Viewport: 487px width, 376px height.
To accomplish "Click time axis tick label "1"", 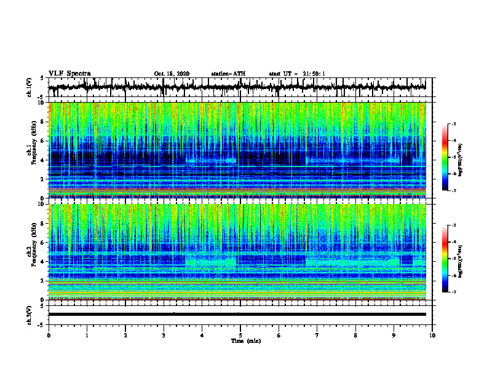I will click(x=87, y=335).
